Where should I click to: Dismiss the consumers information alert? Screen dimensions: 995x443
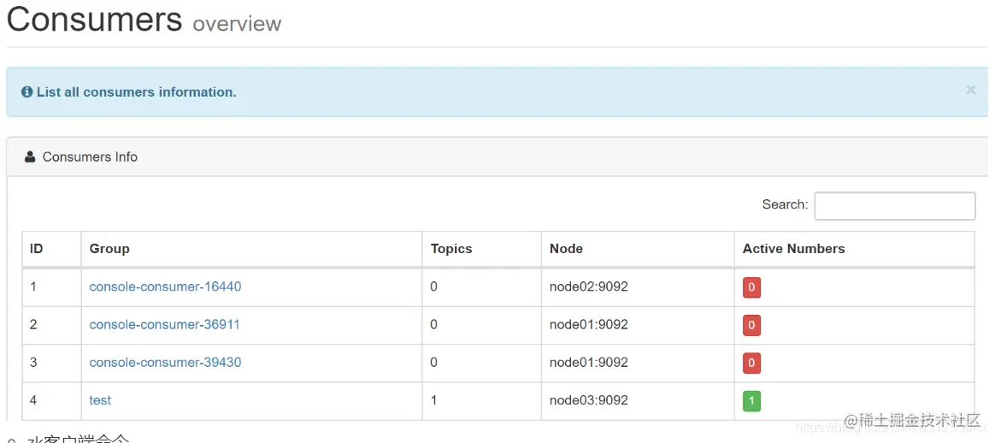(970, 90)
